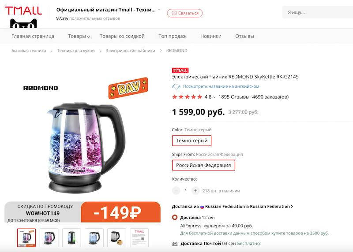Screen dimensions: 353x252
Task: Open the rating breakdown chevron near 4.8
Action: tap(214, 97)
